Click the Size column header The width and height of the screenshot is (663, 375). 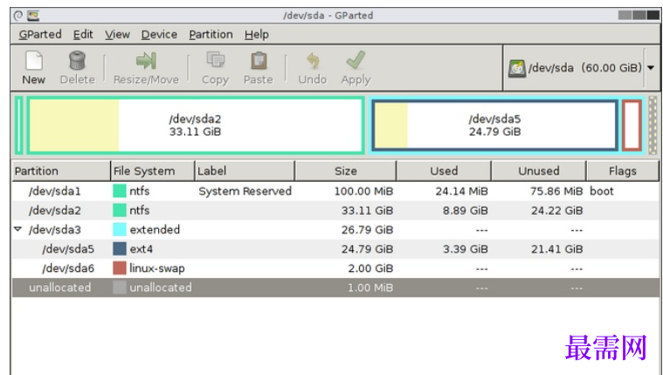click(345, 171)
